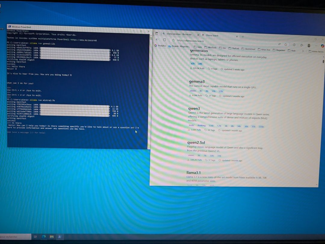Click '35 Tags' under qwen3
This screenshot has width=325, height=244.
(209, 130)
